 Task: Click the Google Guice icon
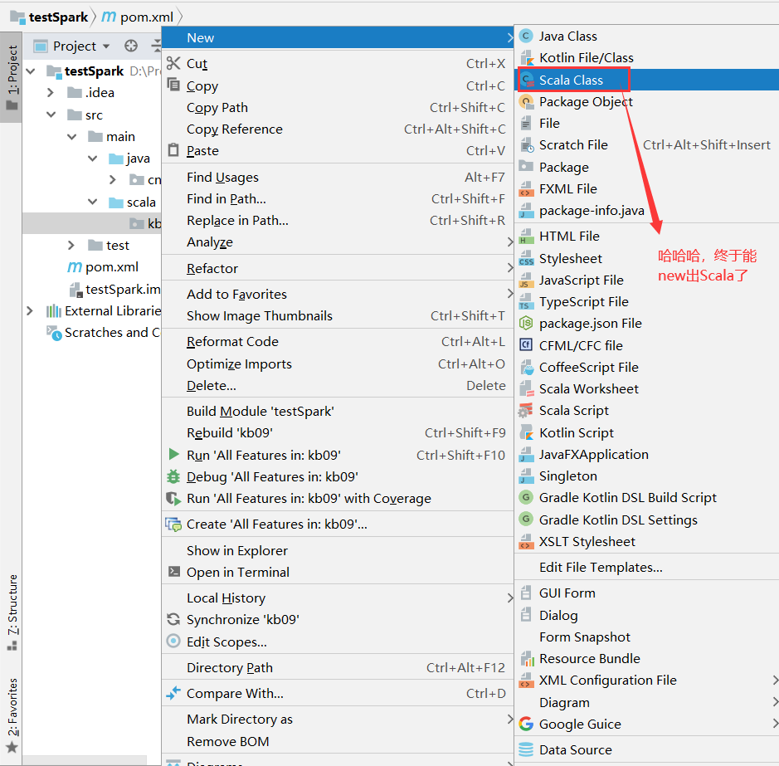point(526,725)
